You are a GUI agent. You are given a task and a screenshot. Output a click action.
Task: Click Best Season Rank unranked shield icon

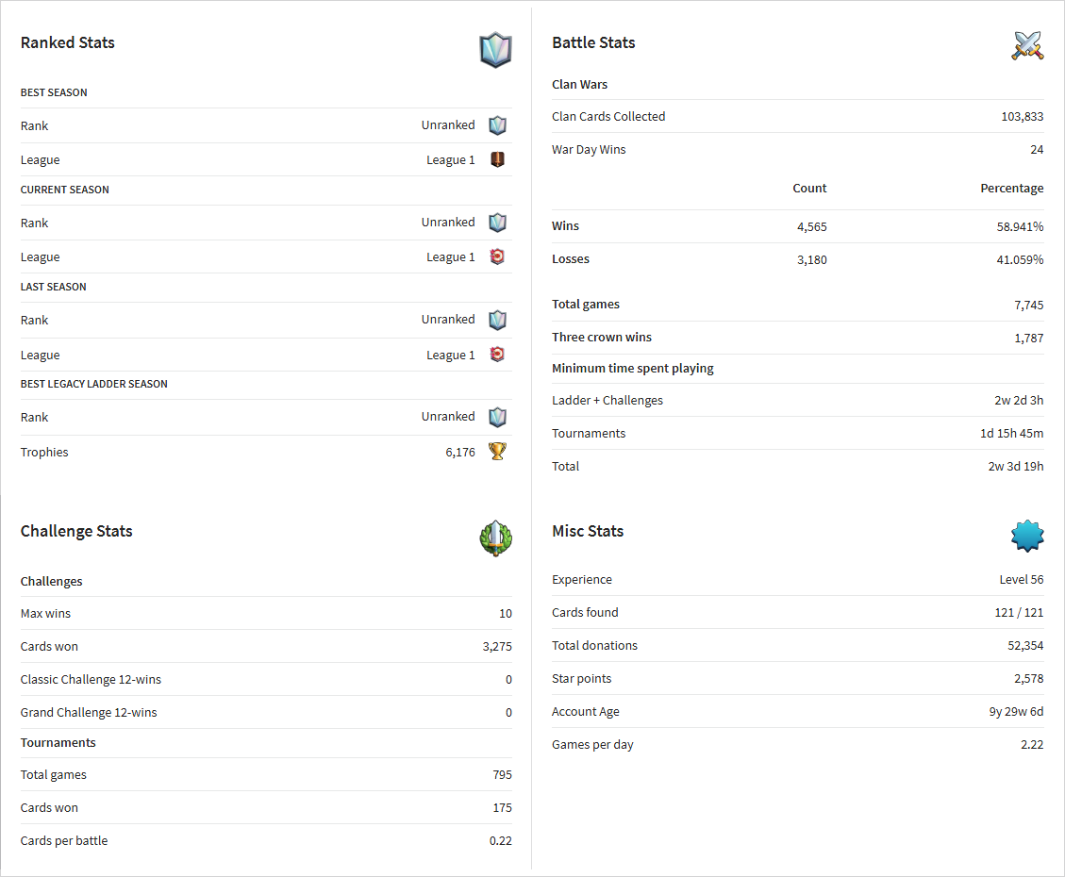[x=497, y=124]
